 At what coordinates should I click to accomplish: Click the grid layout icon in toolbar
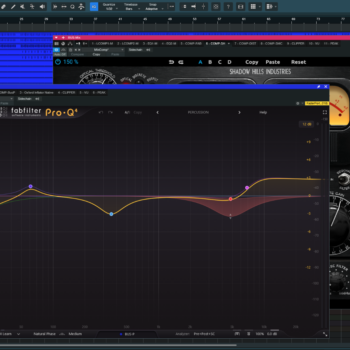pyautogui.click(x=253, y=7)
